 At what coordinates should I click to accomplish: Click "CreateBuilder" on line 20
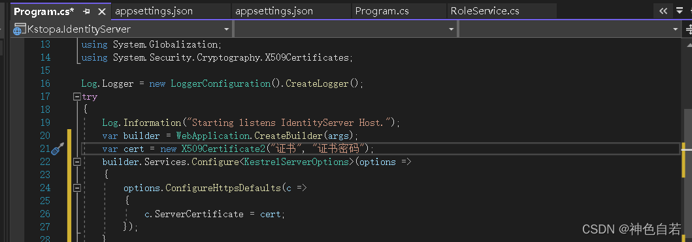click(x=289, y=136)
